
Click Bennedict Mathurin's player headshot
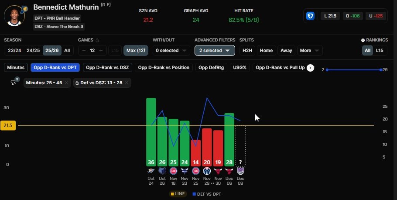click(x=14, y=16)
